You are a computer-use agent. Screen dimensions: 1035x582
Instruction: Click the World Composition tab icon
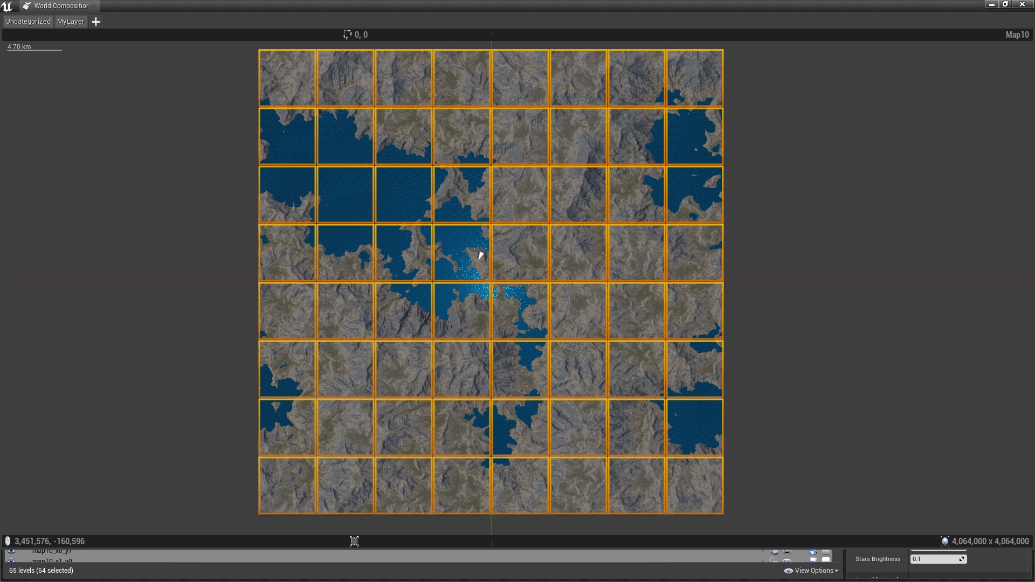(x=25, y=6)
